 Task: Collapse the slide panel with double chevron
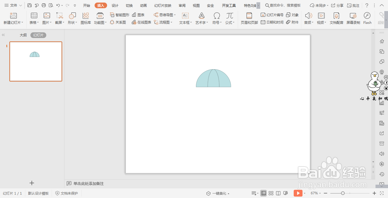(x=3, y=35)
